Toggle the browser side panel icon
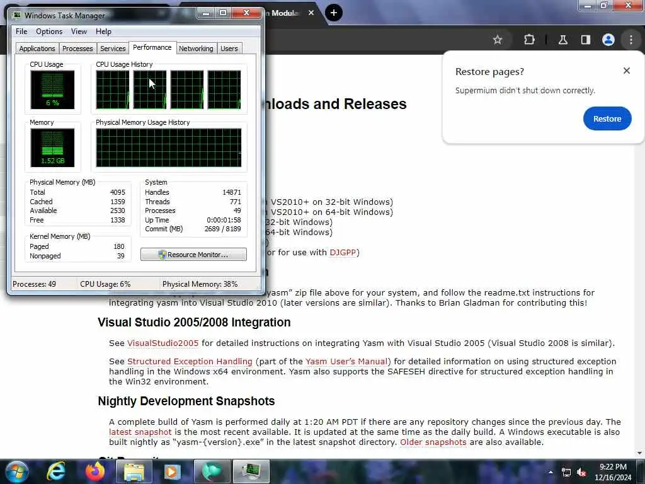The width and height of the screenshot is (645, 484). [585, 40]
